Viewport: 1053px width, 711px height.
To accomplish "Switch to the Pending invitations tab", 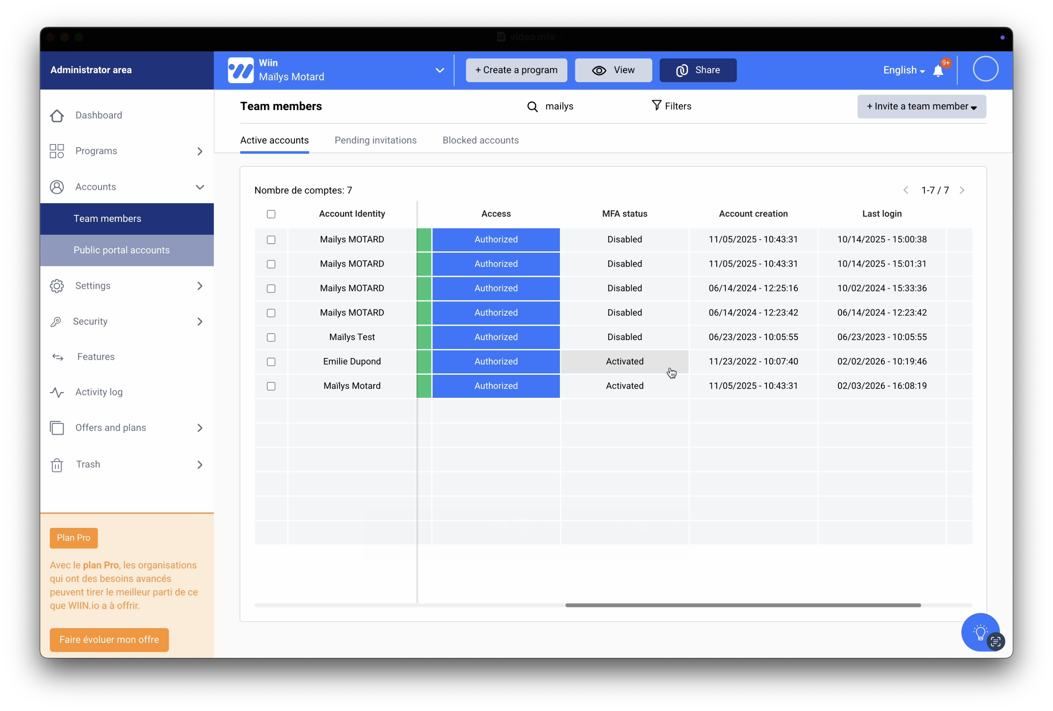I will [x=375, y=140].
